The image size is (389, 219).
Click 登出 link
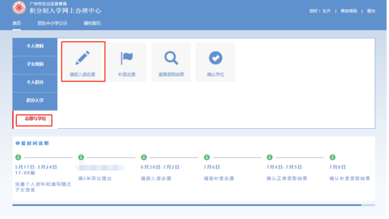[x=371, y=11]
